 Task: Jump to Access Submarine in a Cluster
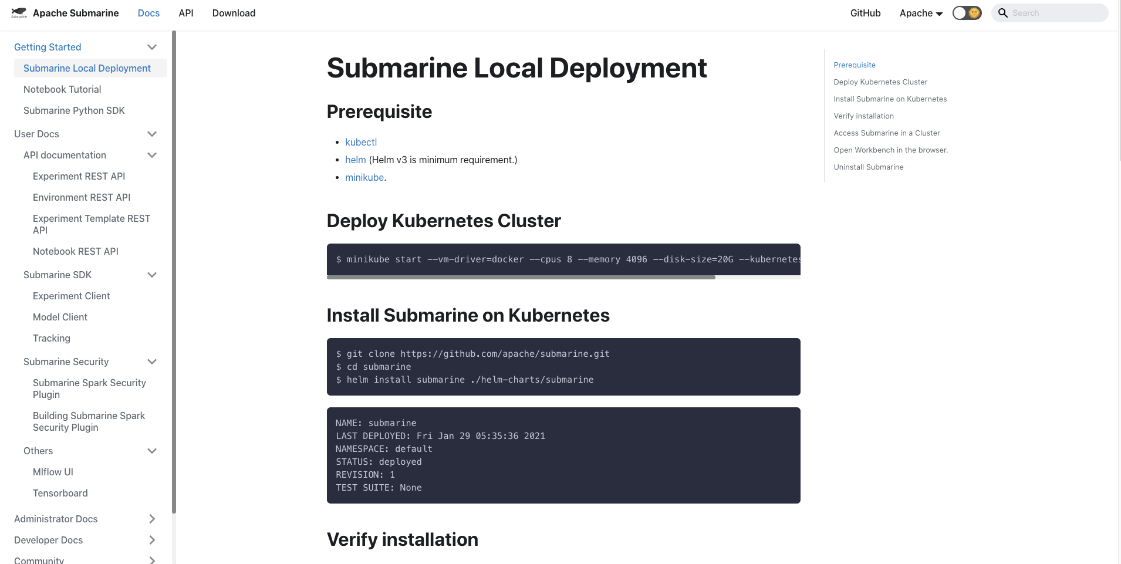(887, 133)
